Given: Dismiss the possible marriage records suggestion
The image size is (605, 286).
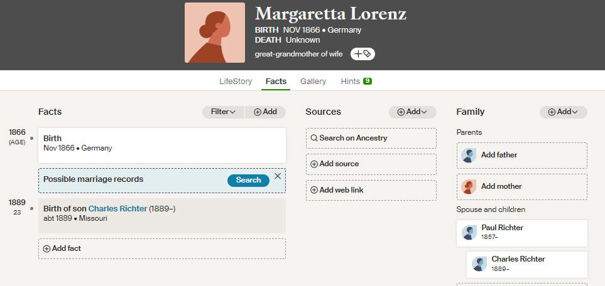Looking at the screenshot, I should pos(278,176).
